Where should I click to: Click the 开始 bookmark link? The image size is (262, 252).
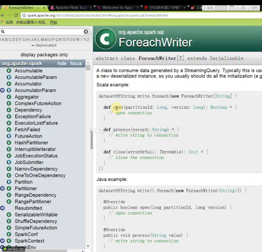point(53,22)
